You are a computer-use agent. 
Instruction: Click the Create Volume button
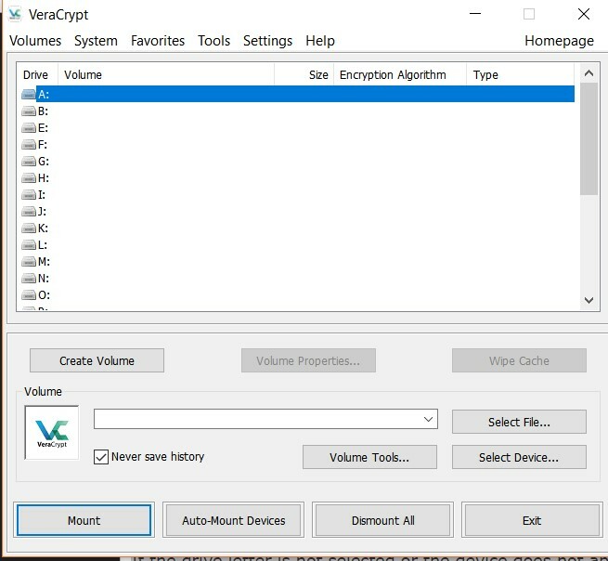97,360
